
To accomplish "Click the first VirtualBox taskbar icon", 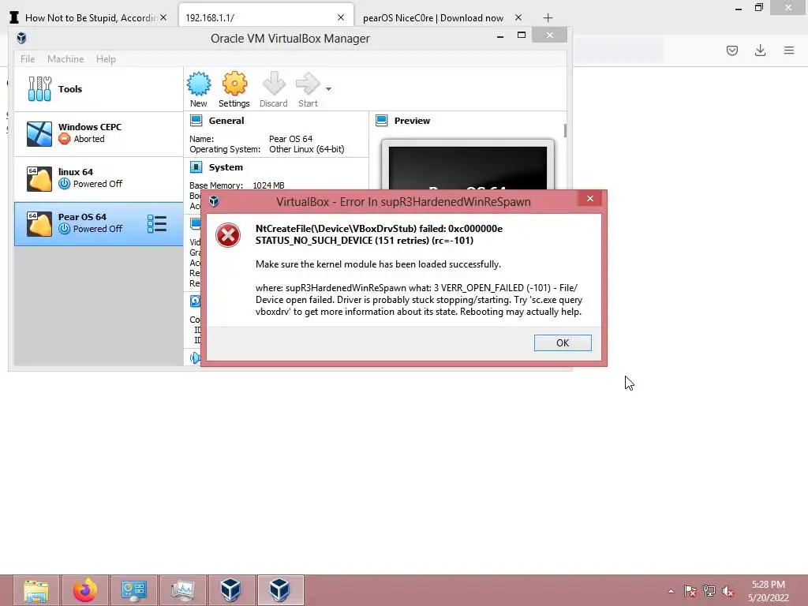I will [231, 590].
